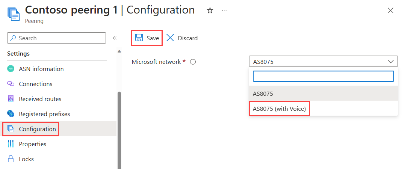Click the sidebar vertical scrollbar thumb
The image size is (405, 169).
click(119, 130)
